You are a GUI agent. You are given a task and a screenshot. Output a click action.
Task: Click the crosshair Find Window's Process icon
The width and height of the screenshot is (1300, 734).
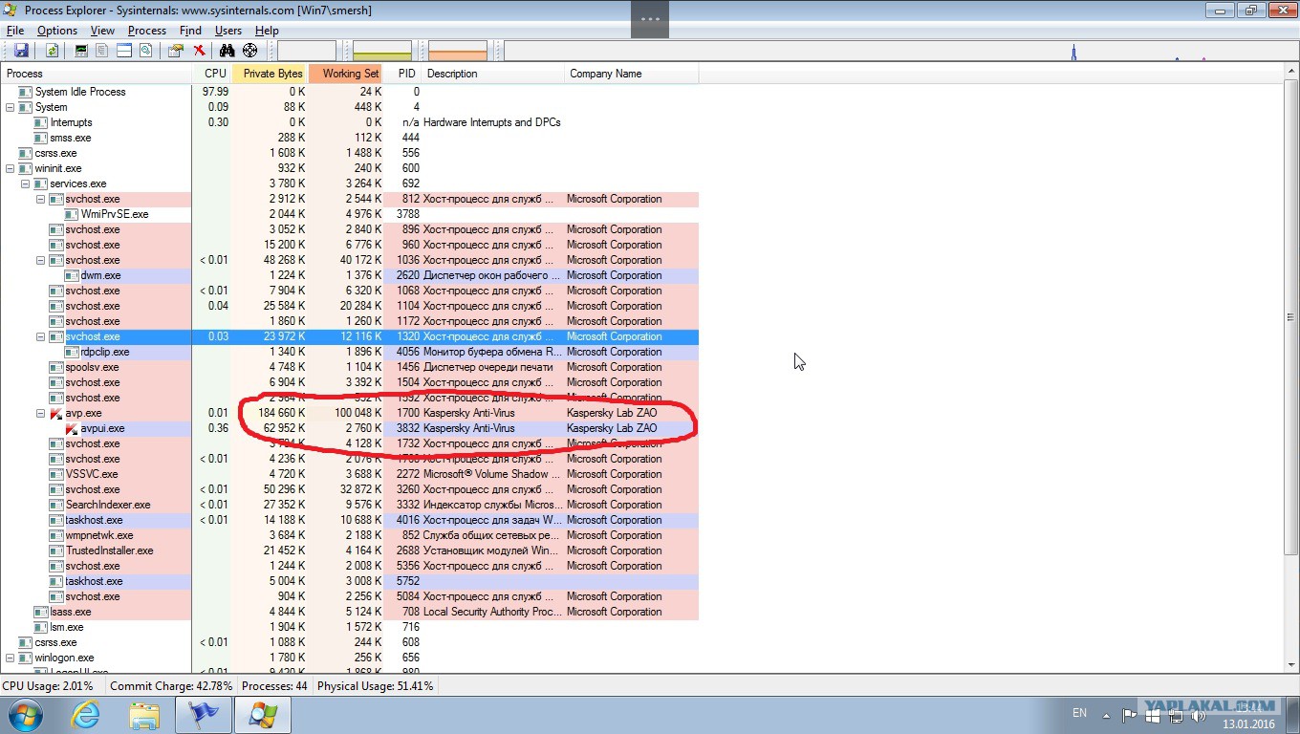point(249,50)
